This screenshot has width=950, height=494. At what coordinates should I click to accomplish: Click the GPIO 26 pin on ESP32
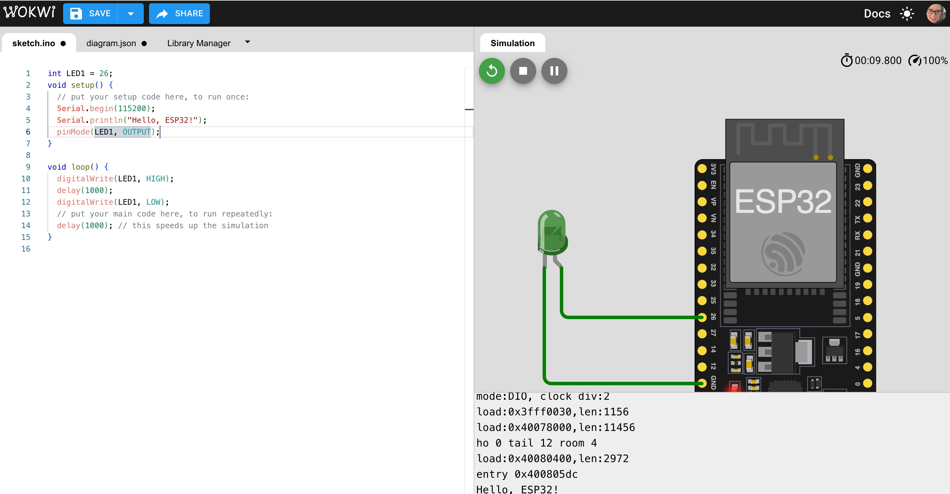[702, 317]
